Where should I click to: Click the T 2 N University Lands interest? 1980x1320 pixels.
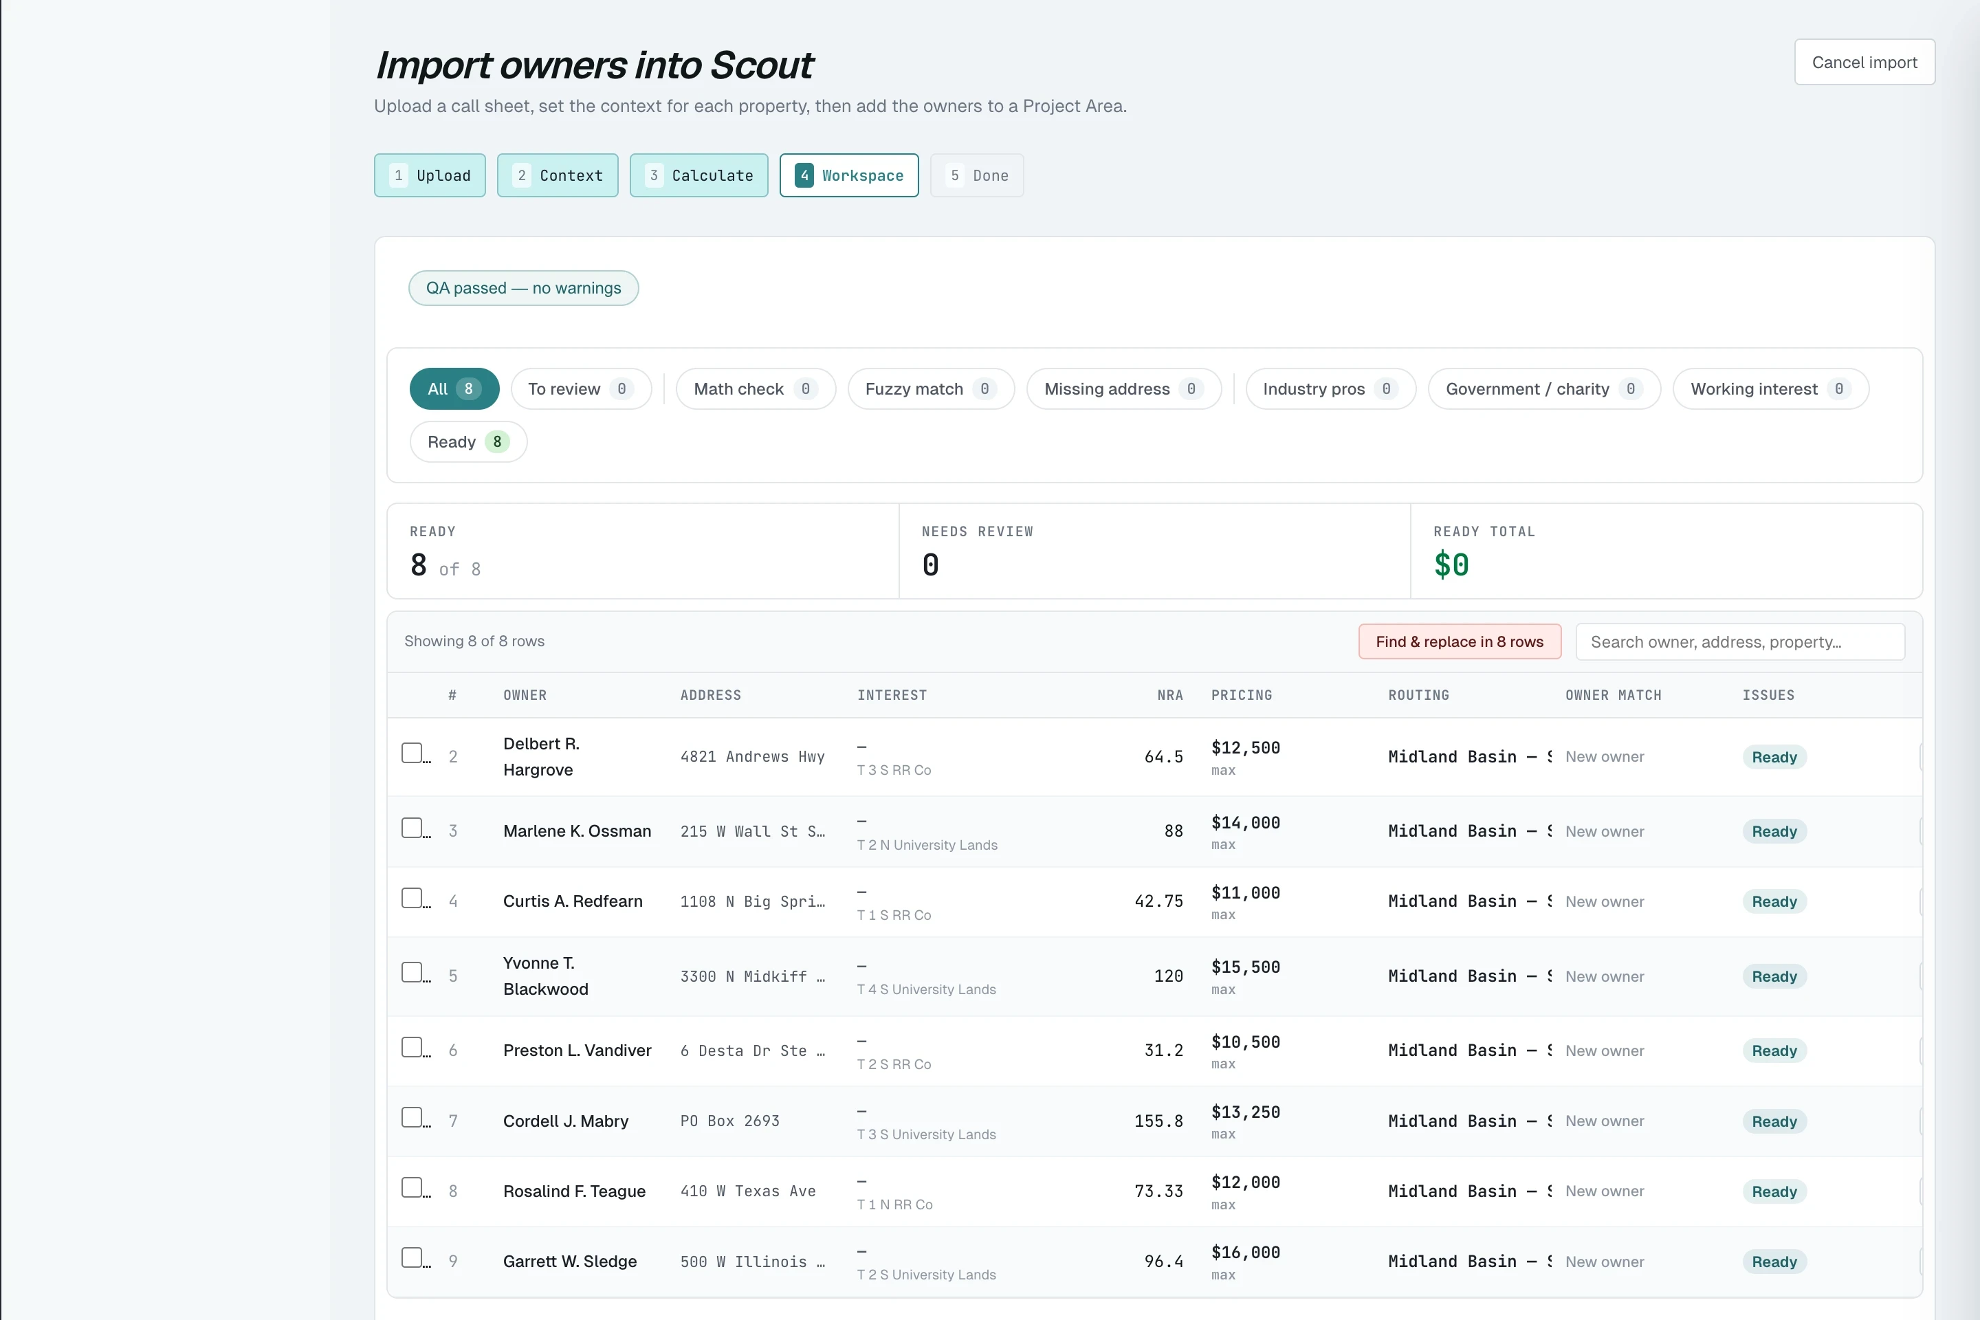(x=927, y=844)
